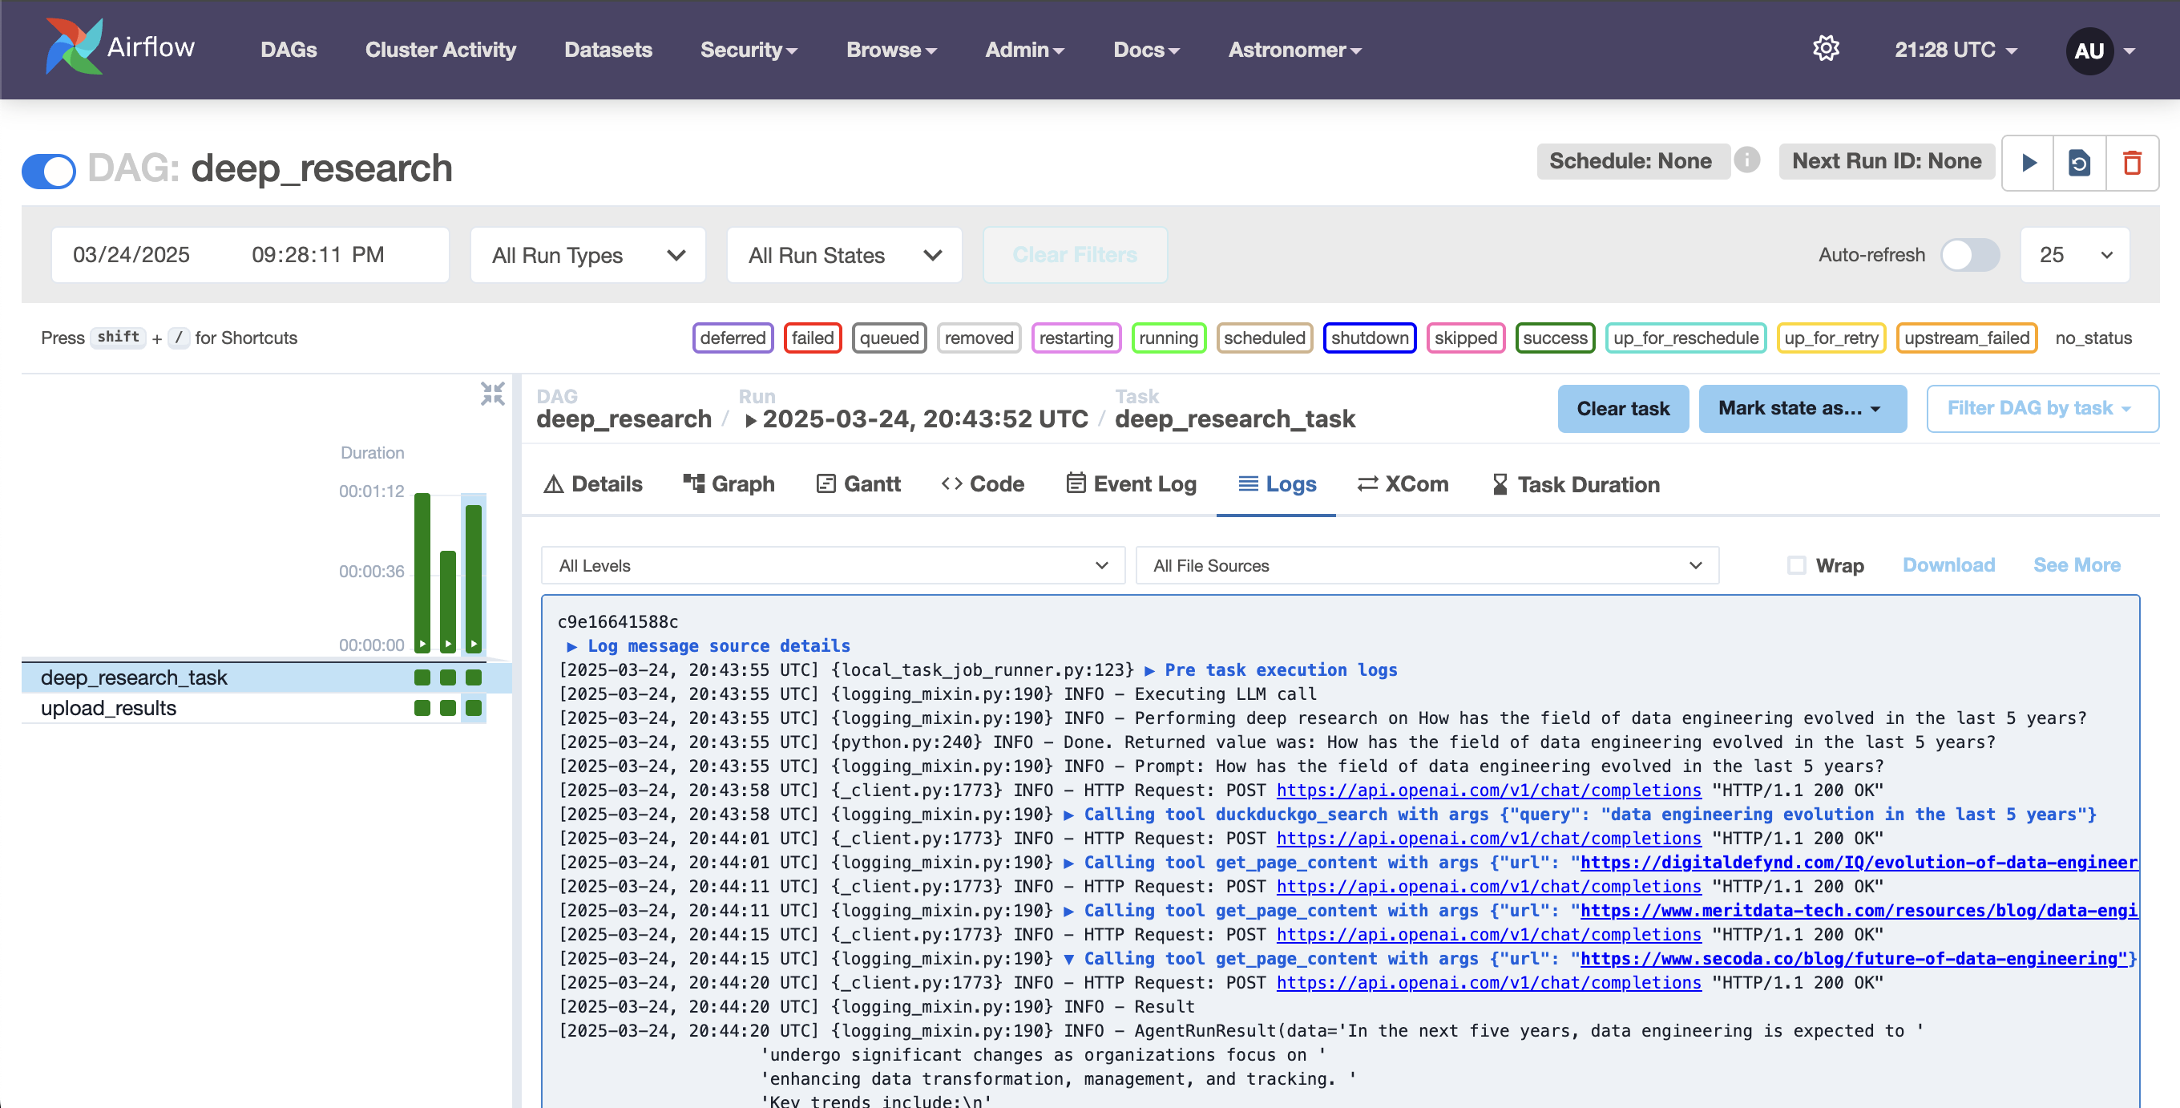This screenshot has width=2180, height=1108.
Task: Select the Task Duration hourglass icon
Action: coord(1501,483)
